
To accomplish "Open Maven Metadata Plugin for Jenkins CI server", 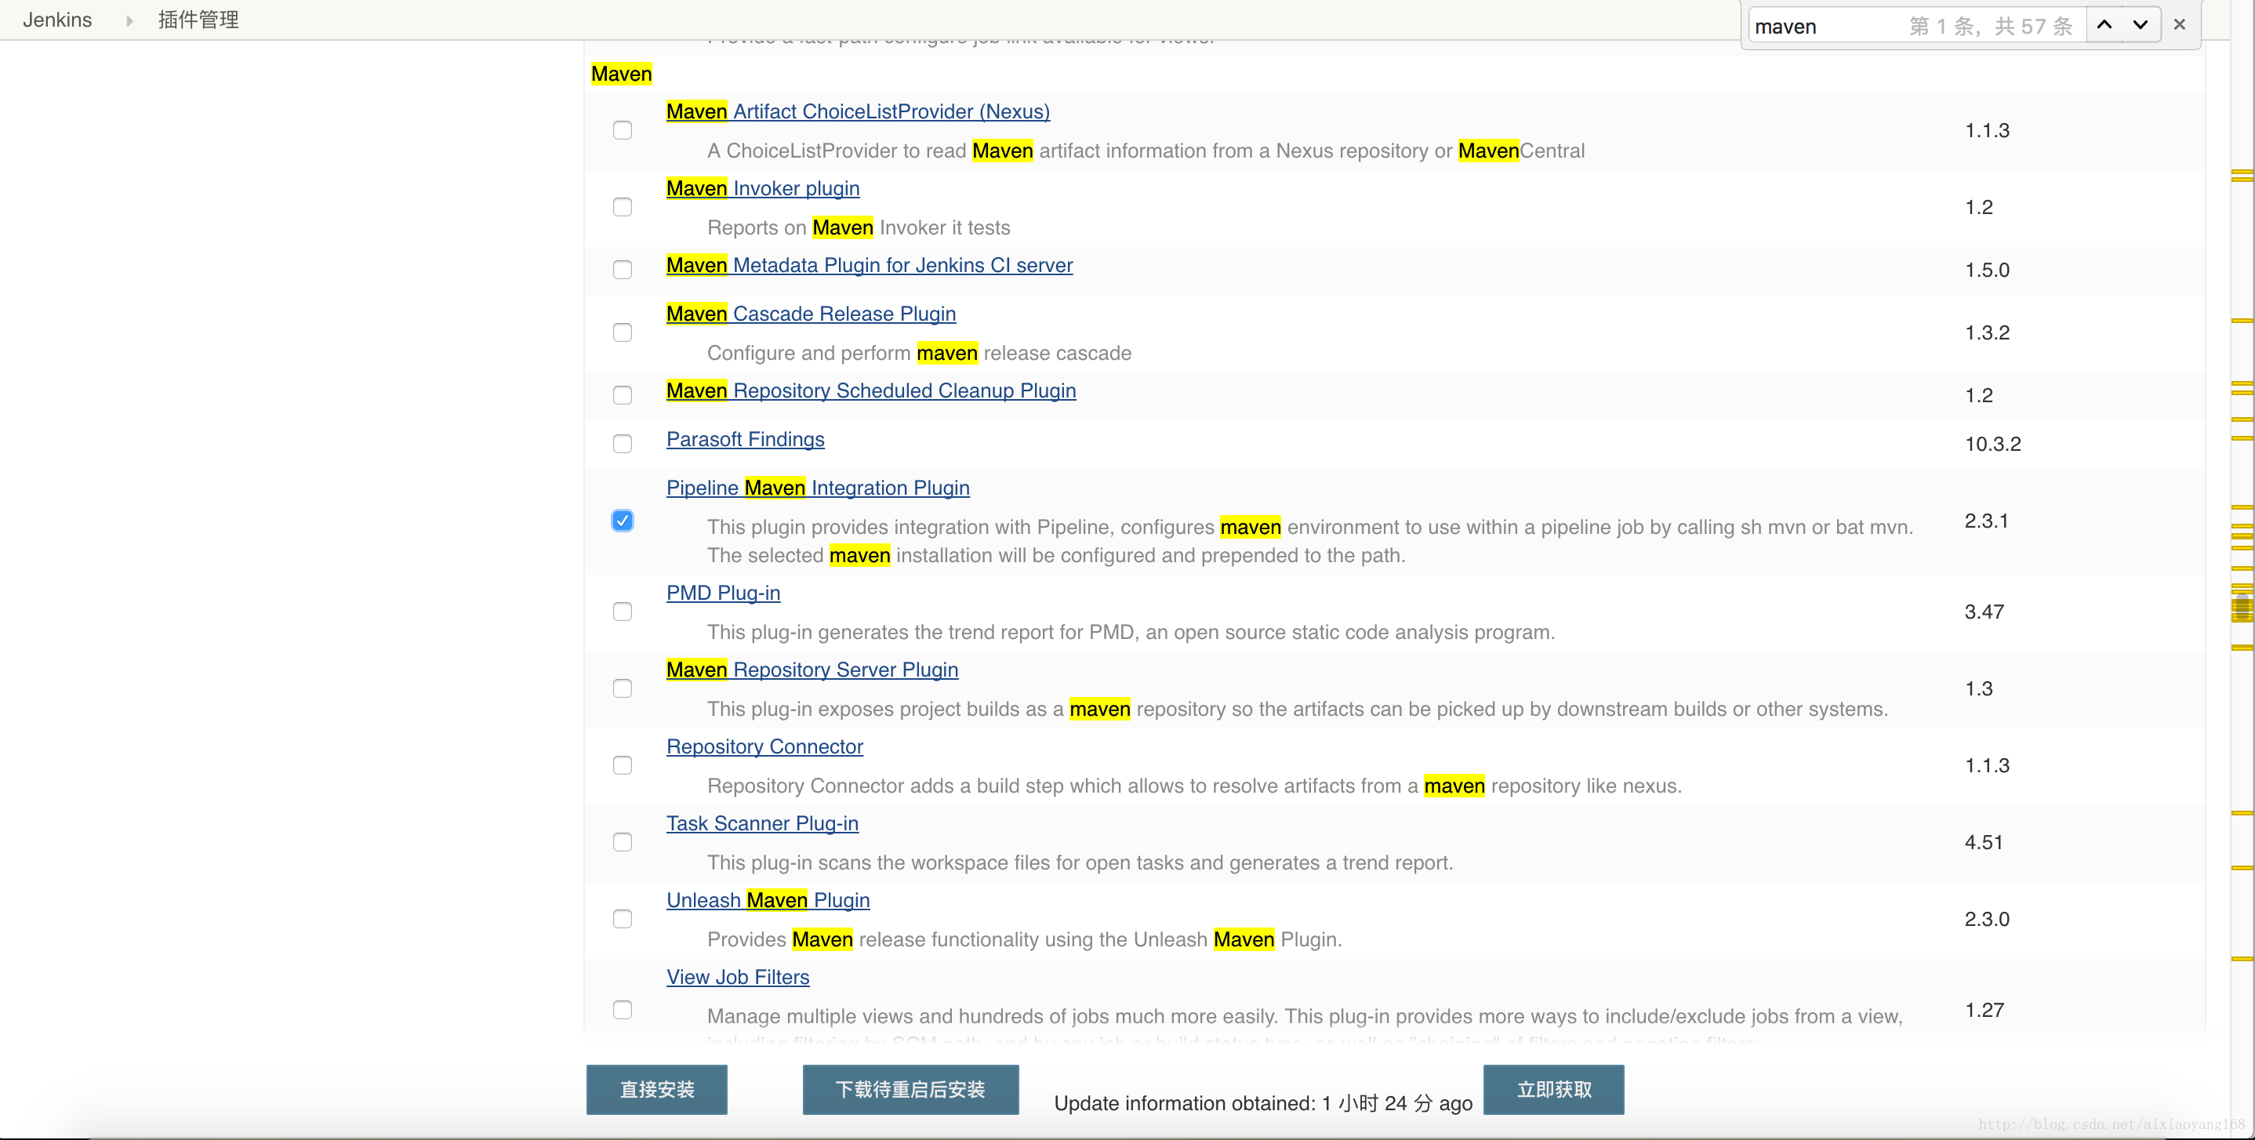I will pyautogui.click(x=870, y=265).
